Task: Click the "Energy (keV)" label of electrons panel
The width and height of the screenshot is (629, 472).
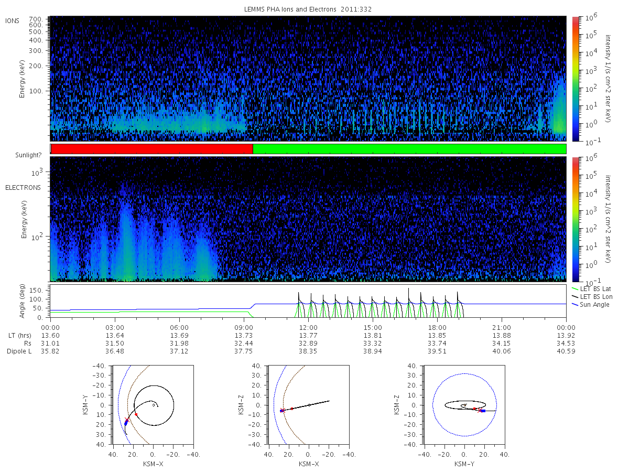Action: (24, 219)
